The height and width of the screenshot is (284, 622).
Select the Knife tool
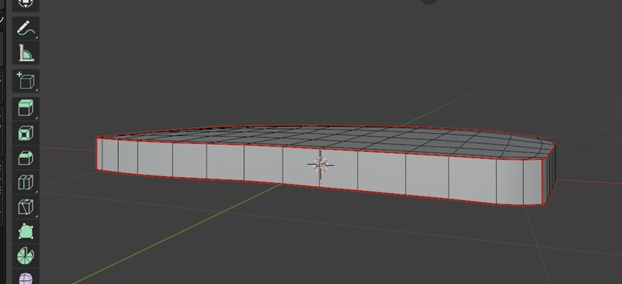point(26,207)
